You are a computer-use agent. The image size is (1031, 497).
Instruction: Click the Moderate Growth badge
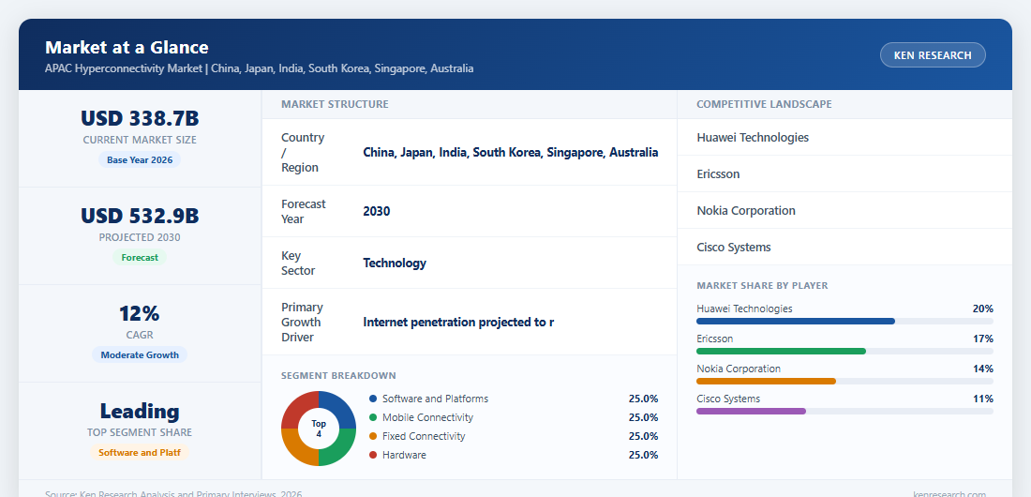[x=140, y=354]
